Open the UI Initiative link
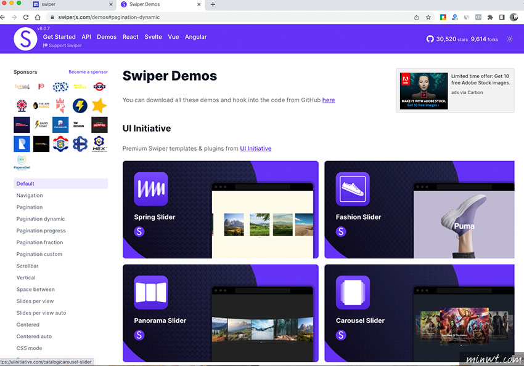The height and width of the screenshot is (366, 524). [x=256, y=148]
